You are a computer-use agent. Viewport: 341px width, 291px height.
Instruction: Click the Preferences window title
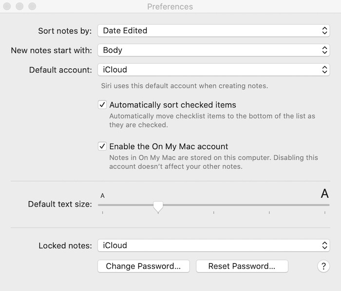170,7
